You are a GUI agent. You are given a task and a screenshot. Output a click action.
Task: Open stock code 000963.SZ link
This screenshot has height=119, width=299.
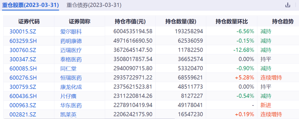click(x=23, y=105)
